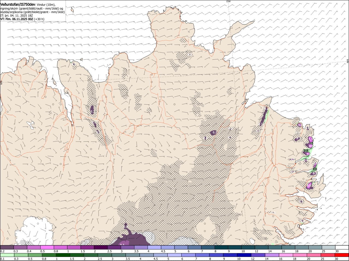Click the mauve 0.3 swatch in purple legend
This screenshot has width=349, height=261.
(20, 247)
